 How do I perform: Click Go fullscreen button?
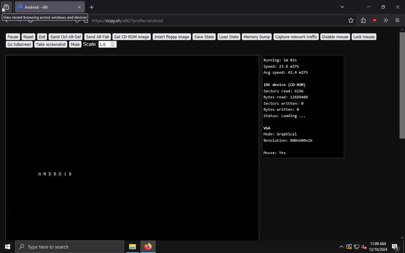19,44
